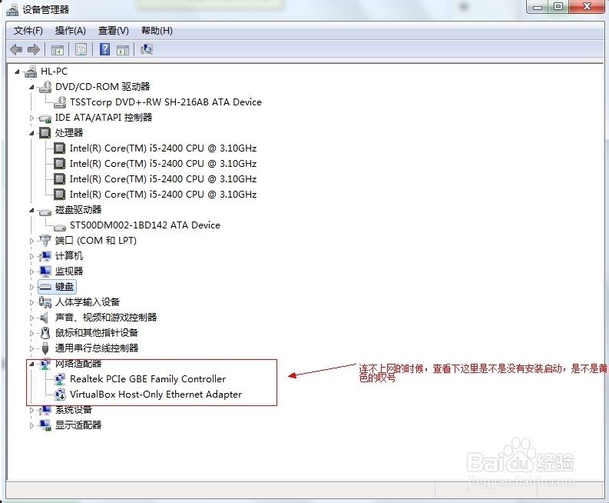
Task: Expand the 显示适配器 node
Action: (31, 425)
